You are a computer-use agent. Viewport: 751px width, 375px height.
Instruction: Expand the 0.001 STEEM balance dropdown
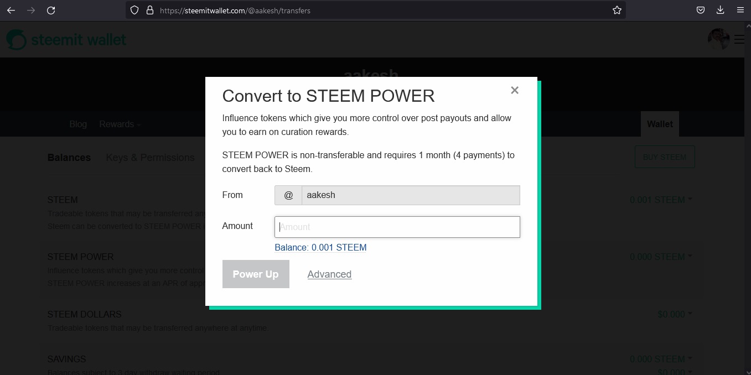tap(661, 200)
